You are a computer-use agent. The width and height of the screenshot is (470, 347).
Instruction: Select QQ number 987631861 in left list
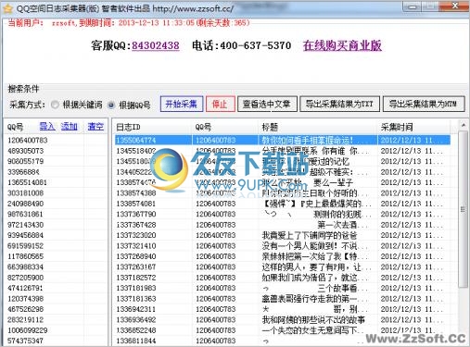(26, 214)
